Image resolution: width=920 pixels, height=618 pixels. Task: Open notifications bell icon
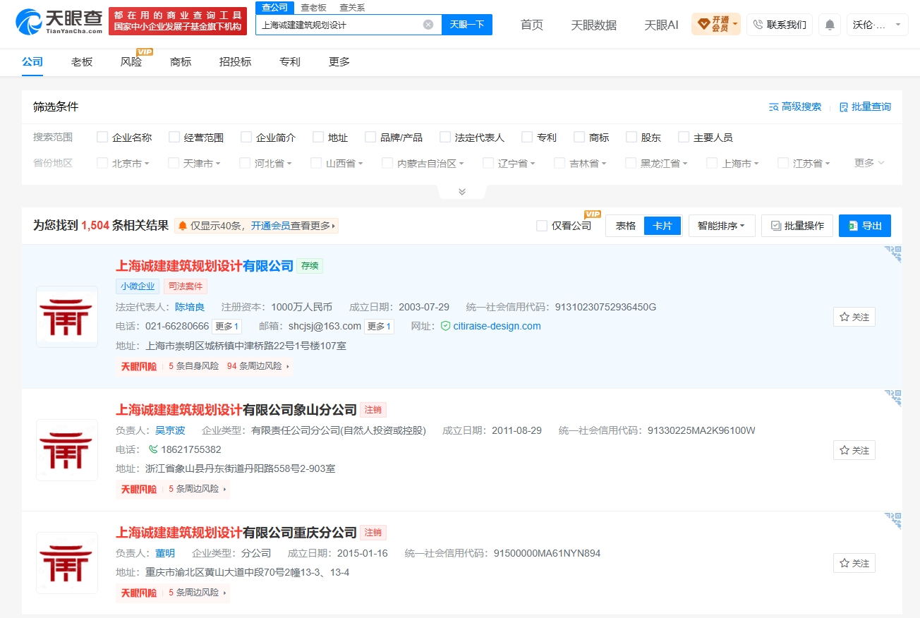pyautogui.click(x=830, y=25)
